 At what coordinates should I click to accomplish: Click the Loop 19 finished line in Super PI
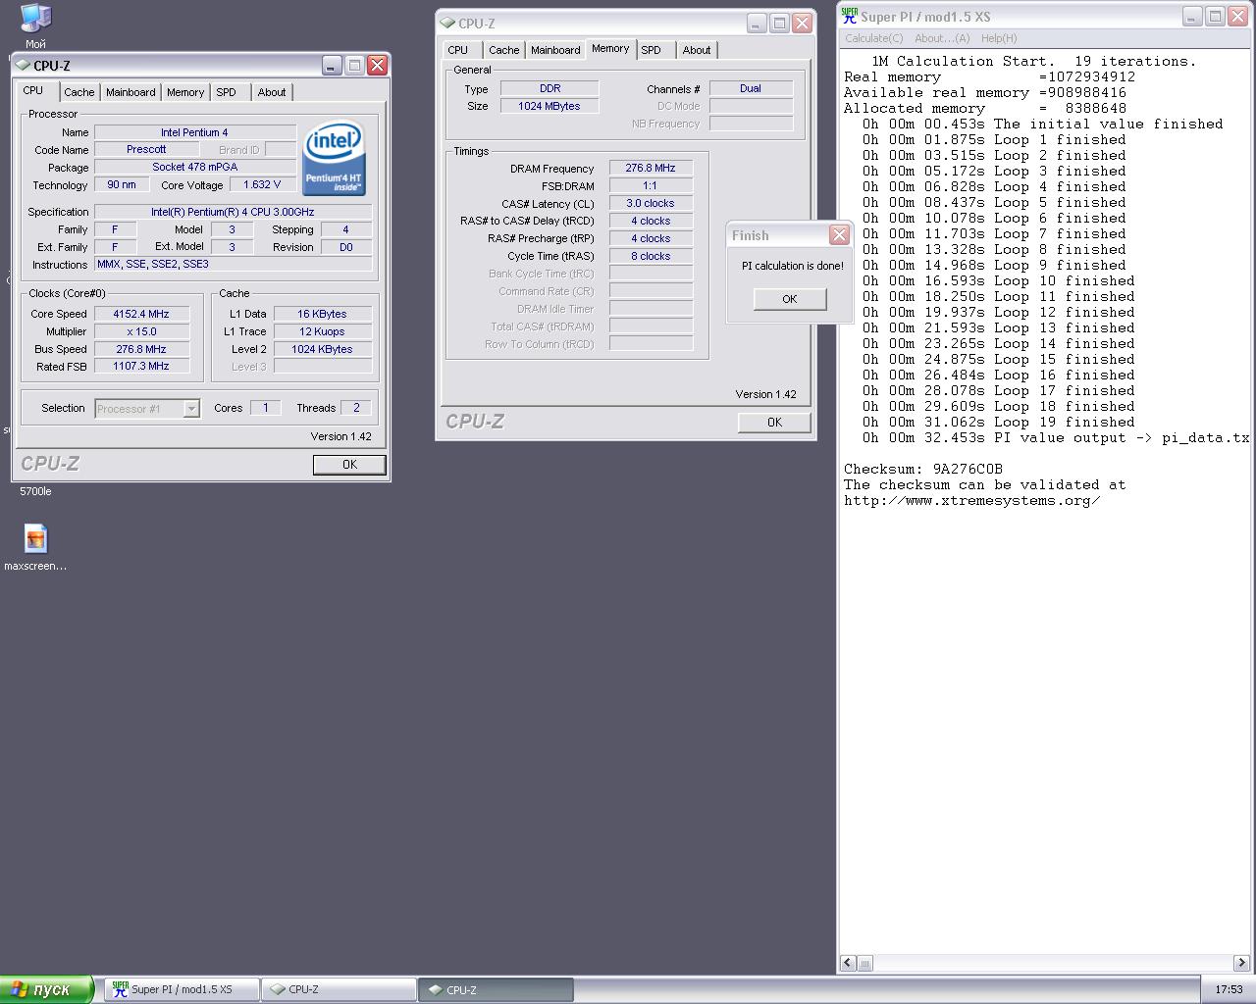994,422
